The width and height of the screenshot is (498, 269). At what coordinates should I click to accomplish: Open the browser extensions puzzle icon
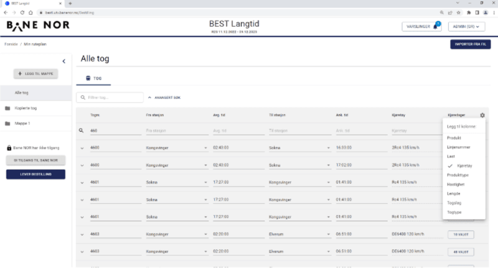[x=469, y=12]
